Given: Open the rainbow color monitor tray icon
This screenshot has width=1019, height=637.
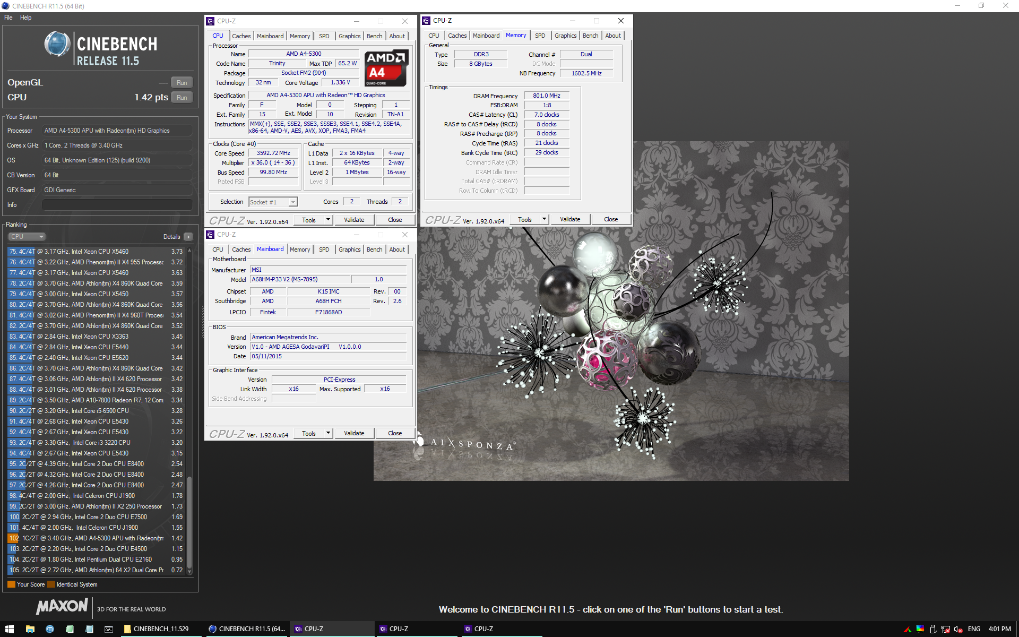Looking at the screenshot, I should tap(920, 629).
